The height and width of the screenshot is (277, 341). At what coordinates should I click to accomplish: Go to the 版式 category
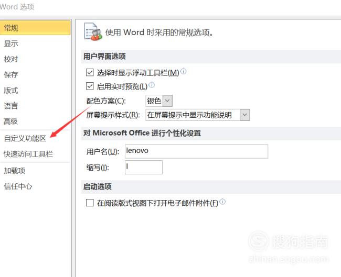pyautogui.click(x=11, y=90)
